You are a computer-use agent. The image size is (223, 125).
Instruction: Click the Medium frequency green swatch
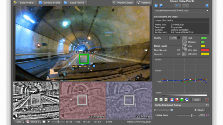[202, 42]
